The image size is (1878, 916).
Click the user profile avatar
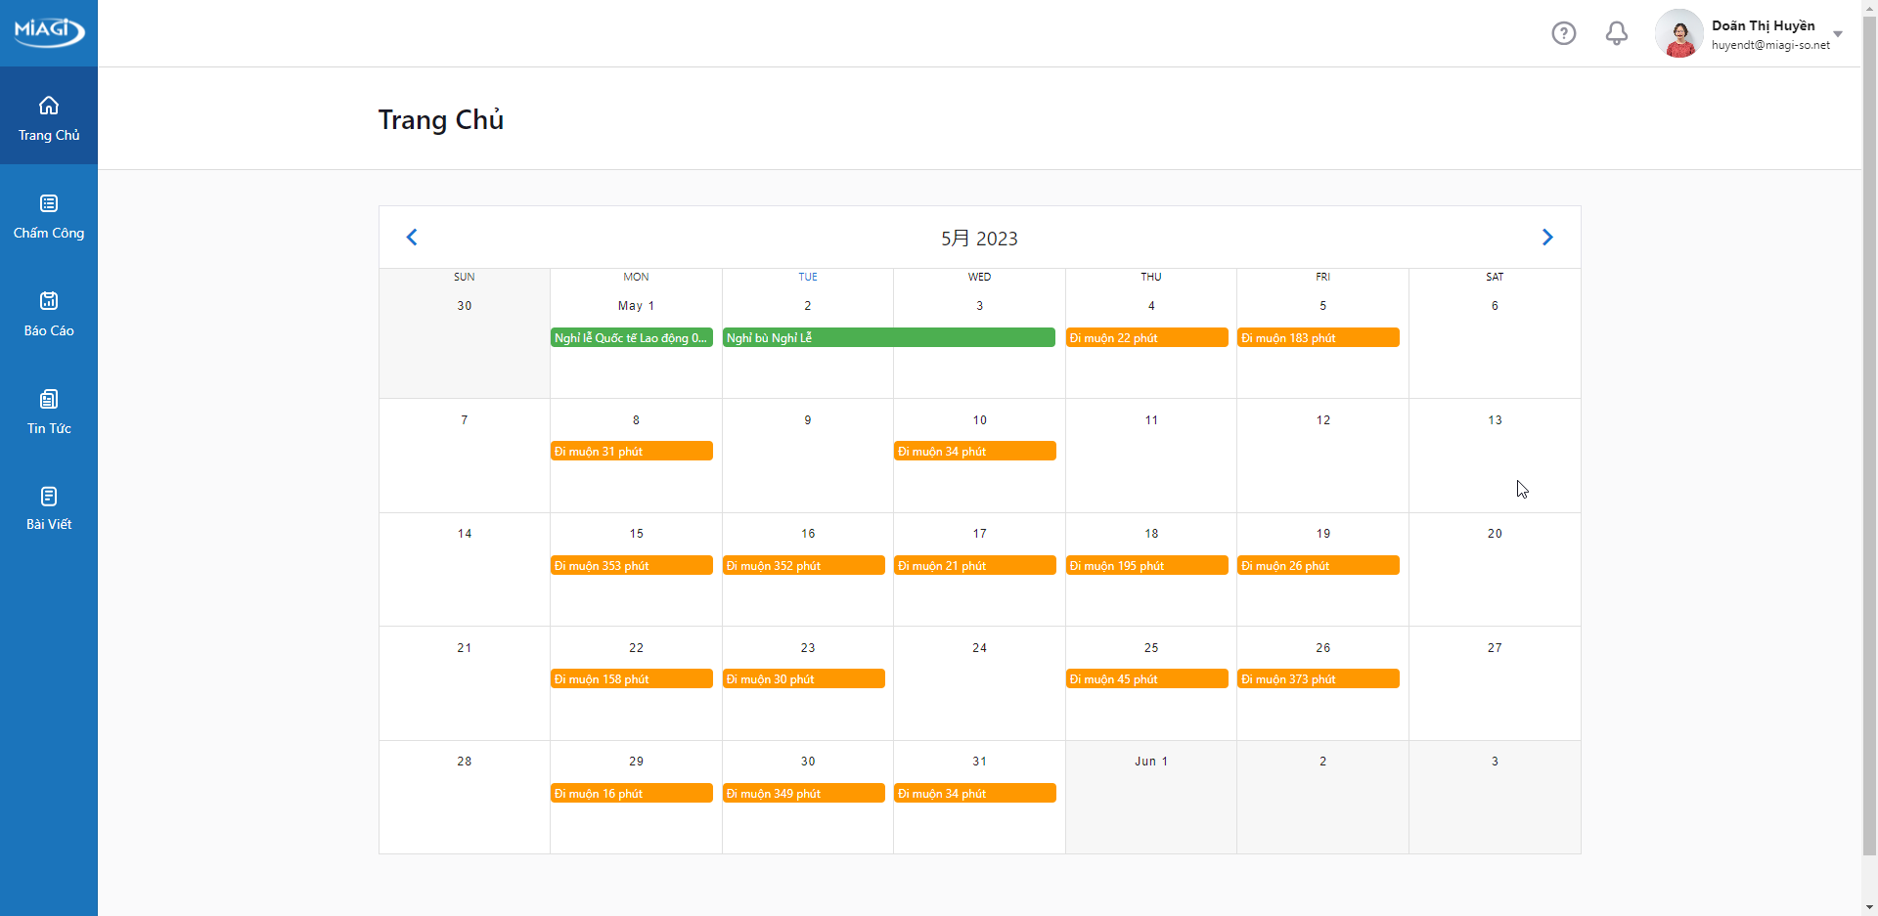pyautogui.click(x=1678, y=33)
